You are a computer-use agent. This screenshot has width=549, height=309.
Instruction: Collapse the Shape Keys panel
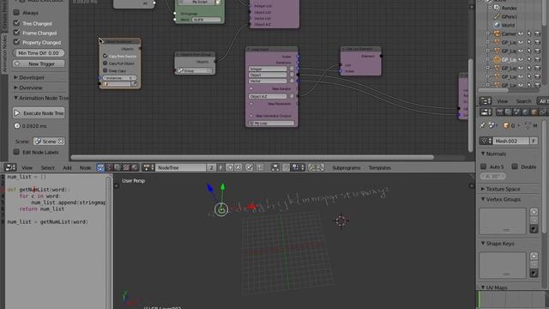point(498,244)
